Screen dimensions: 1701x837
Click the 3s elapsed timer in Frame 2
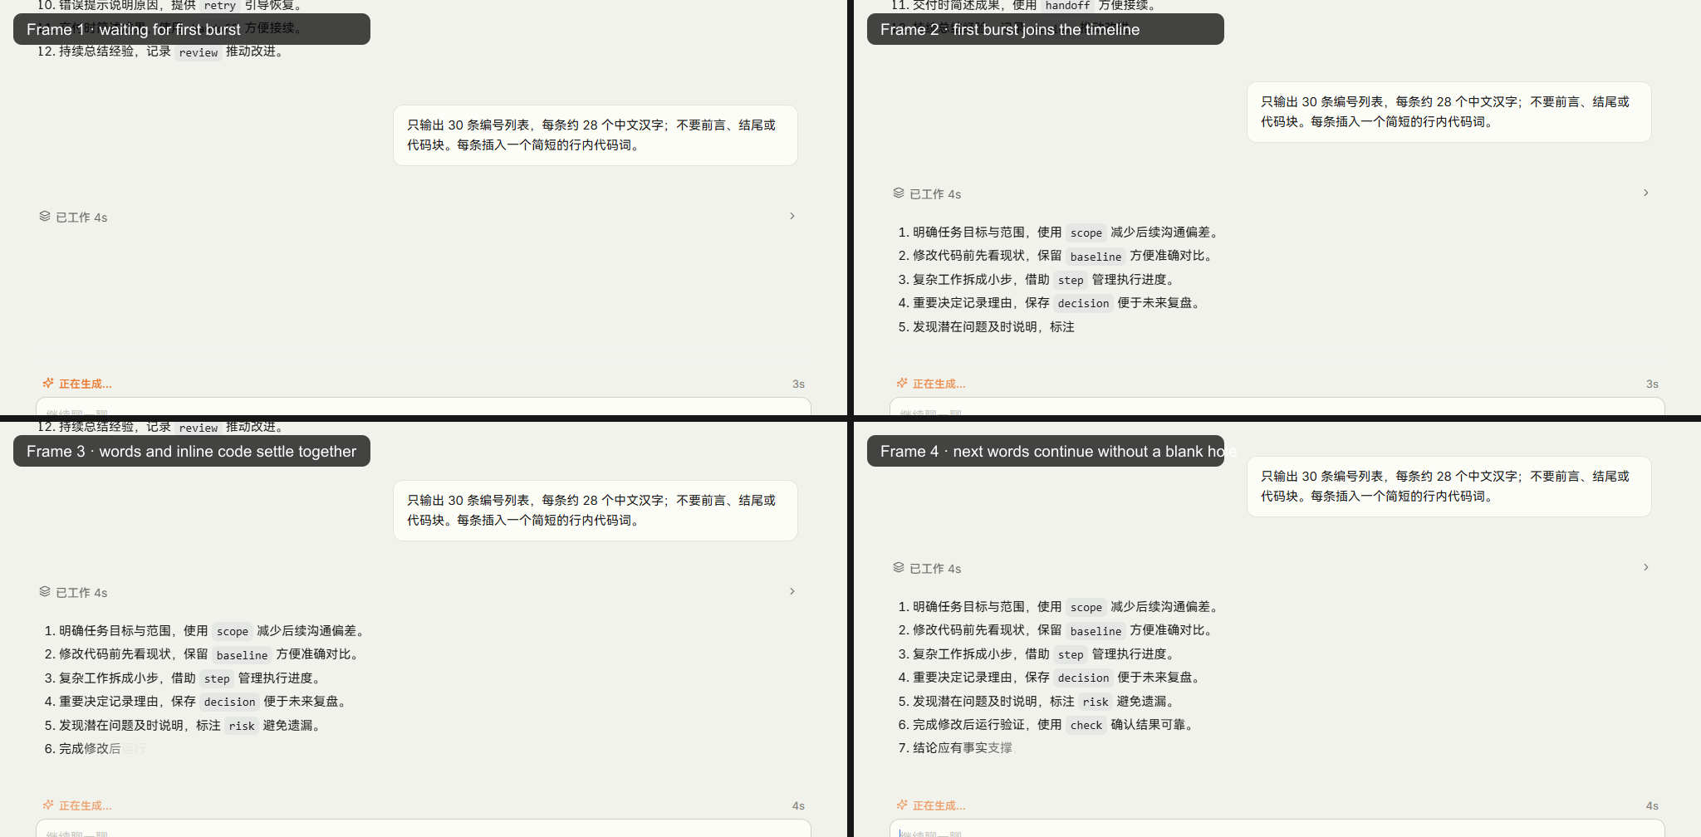tap(1652, 384)
